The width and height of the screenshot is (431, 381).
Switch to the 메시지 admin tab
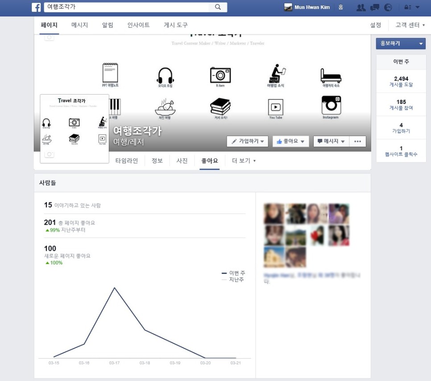tap(79, 25)
